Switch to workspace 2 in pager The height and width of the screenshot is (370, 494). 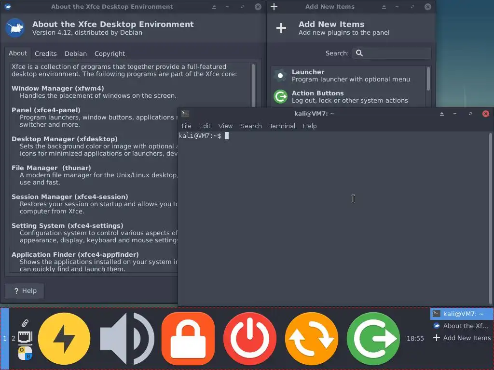coord(14,339)
